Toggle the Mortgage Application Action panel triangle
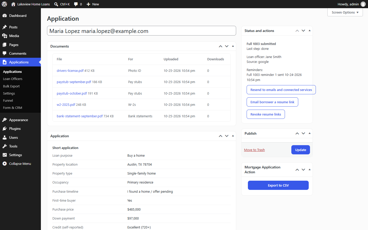368x230 pixels. [x=309, y=170]
